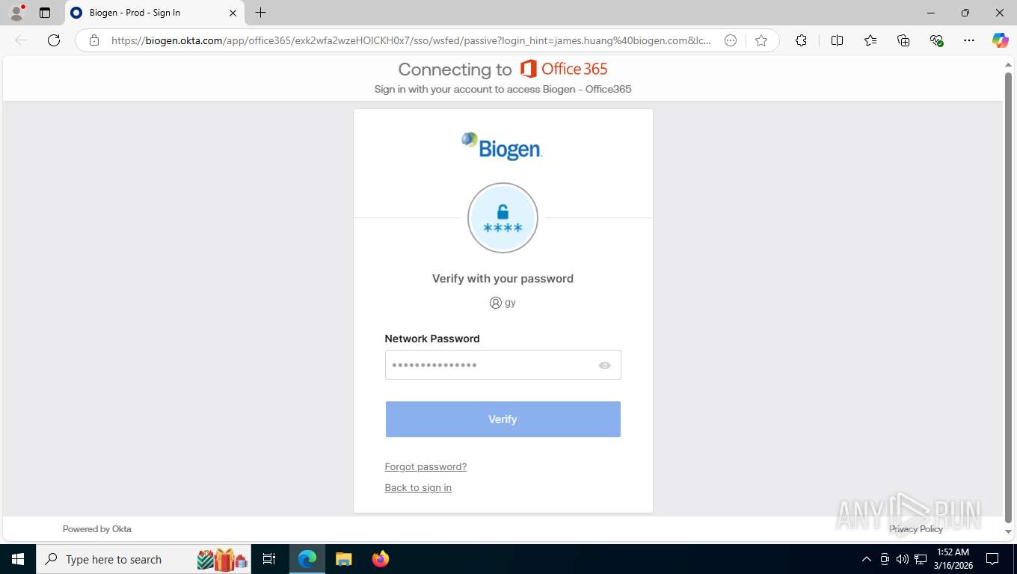Click the browser back arrow

click(21, 40)
